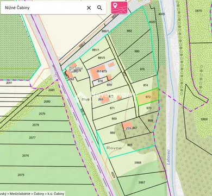Select parcel 881/5 on the map
This screenshot has width=212, height=196.
pyautogui.click(x=101, y=58)
